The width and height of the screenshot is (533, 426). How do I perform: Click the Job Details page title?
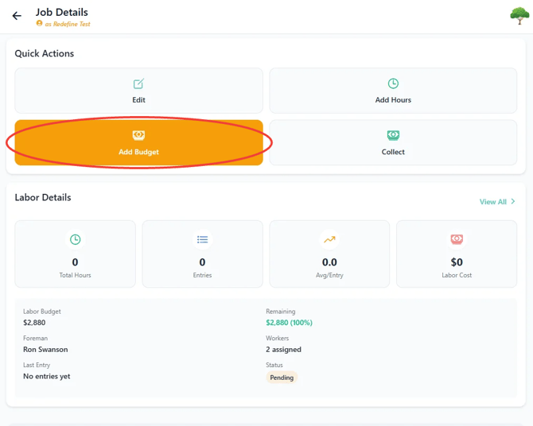point(62,12)
